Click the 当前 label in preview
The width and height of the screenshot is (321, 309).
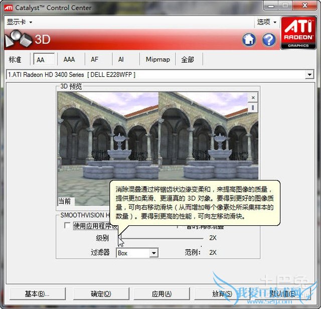coord(65,201)
